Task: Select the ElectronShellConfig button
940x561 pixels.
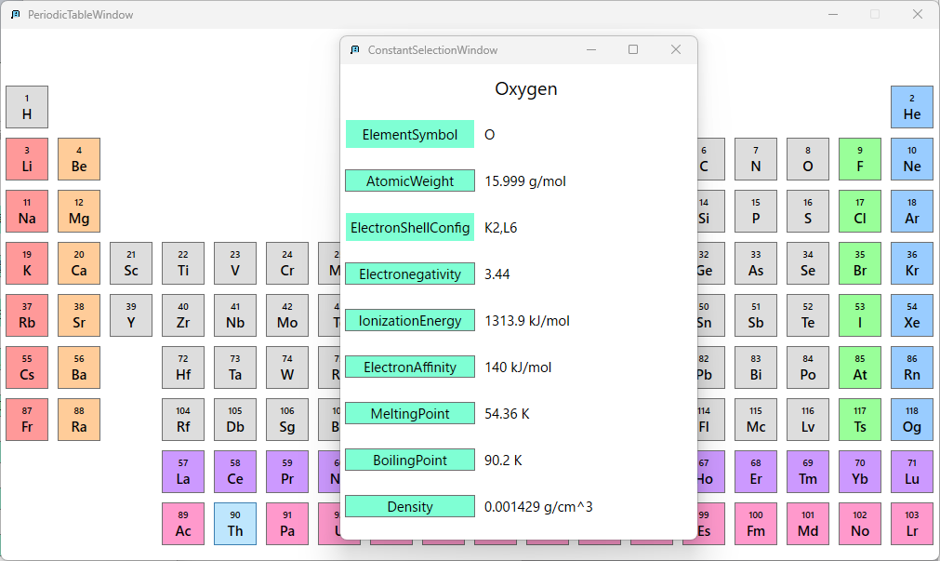Action: click(x=410, y=227)
